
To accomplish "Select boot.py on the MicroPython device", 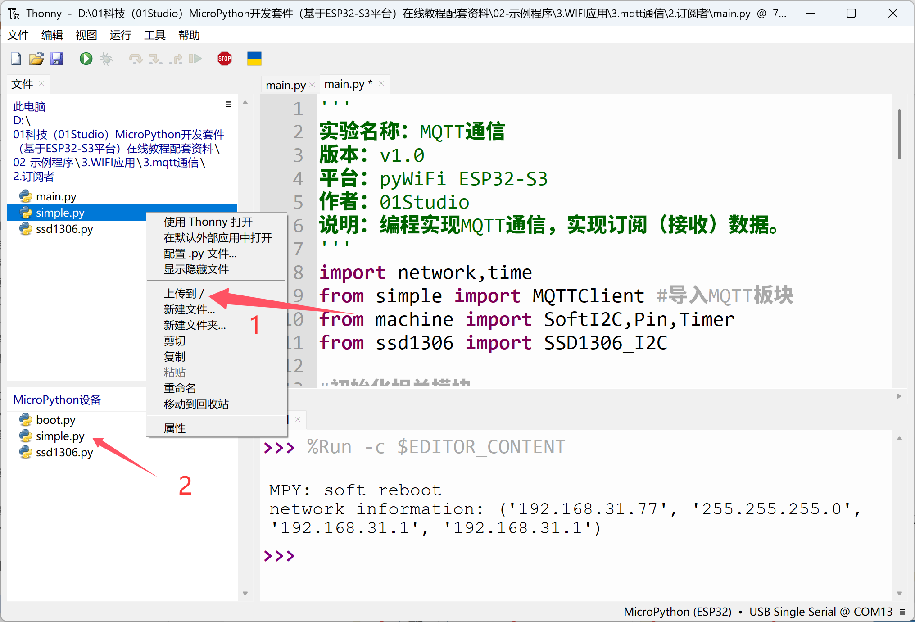I will tap(55, 420).
